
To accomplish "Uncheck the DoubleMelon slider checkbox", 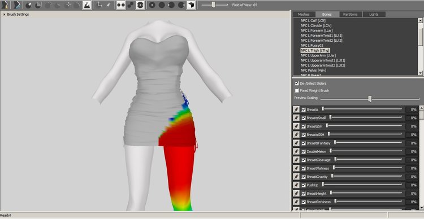I will tap(304, 151).
